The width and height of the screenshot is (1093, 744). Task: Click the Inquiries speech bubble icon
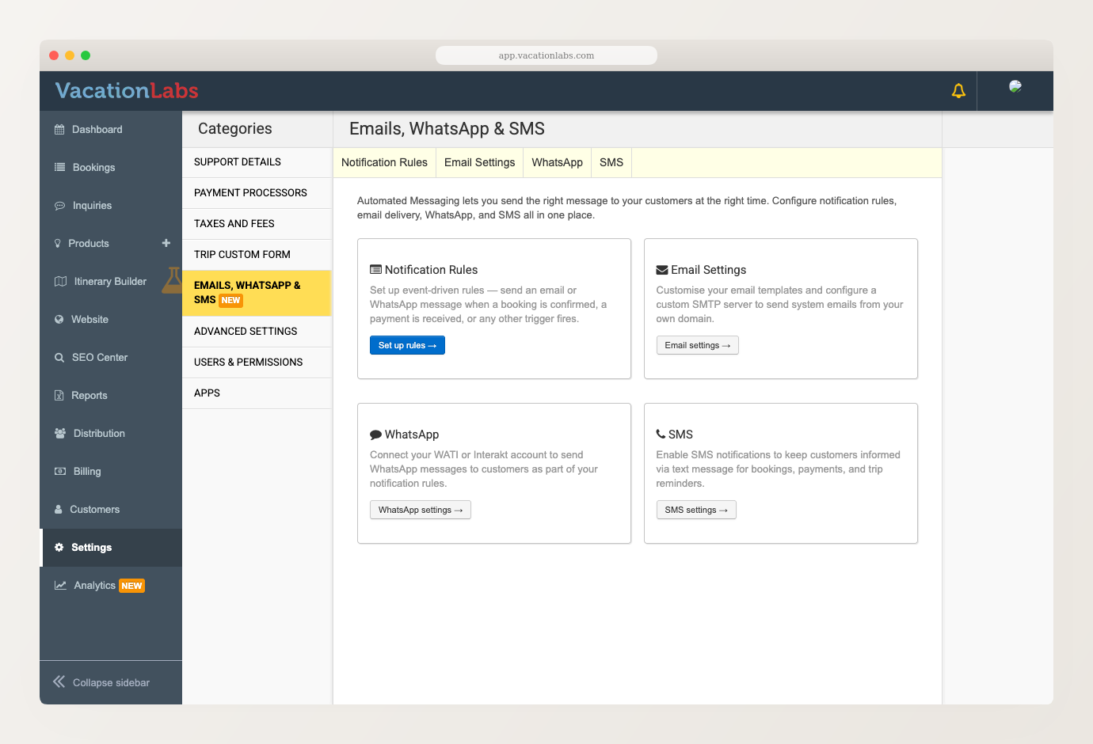click(59, 206)
